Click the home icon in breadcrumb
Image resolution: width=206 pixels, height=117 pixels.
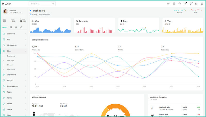point(31,14)
